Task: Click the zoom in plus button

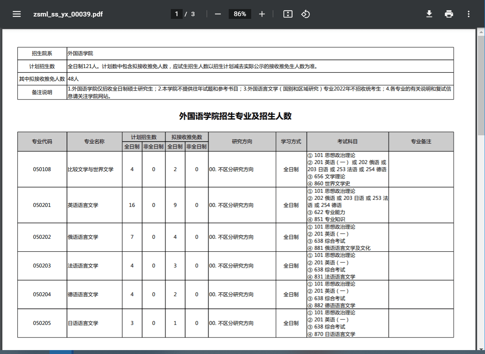Action: pos(262,14)
